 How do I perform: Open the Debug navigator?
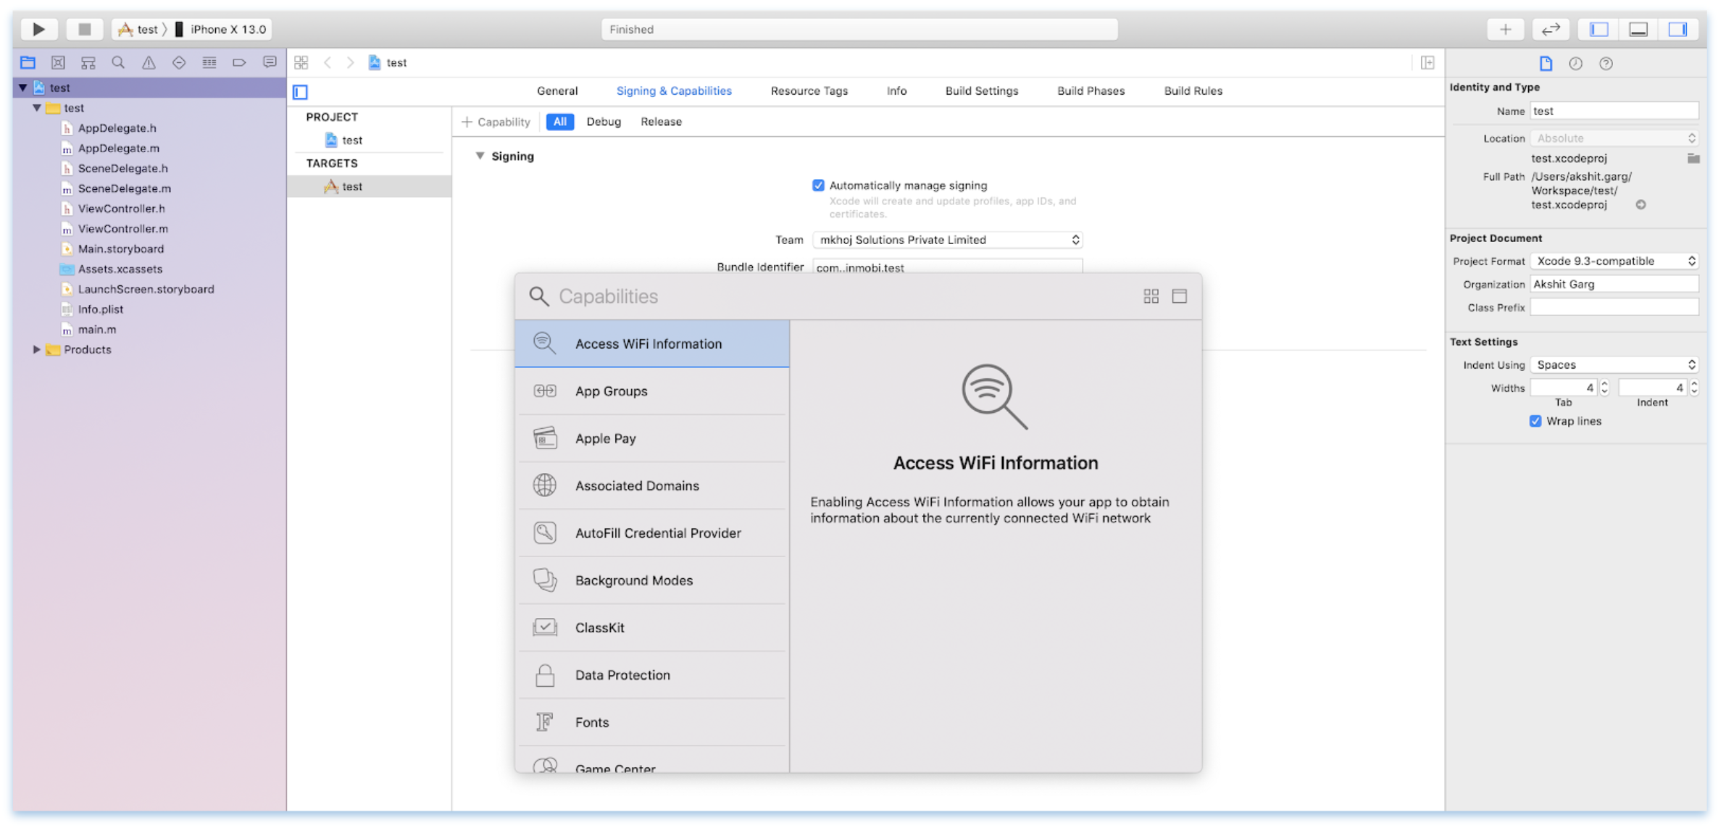(209, 63)
